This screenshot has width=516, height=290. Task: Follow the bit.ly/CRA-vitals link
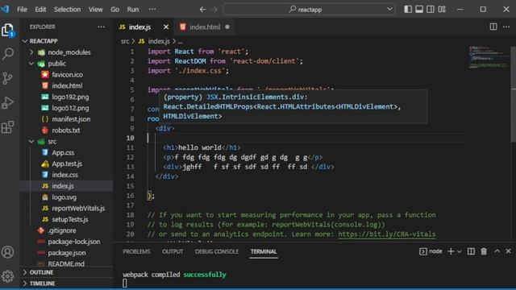pyautogui.click(x=387, y=234)
